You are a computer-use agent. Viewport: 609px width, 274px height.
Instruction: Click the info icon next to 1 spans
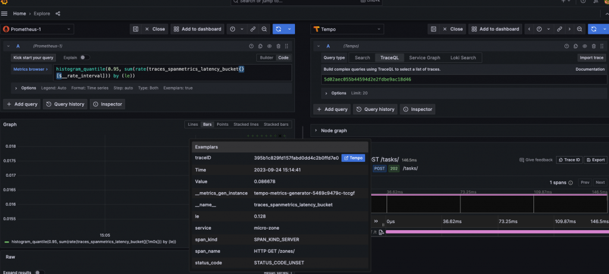570,183
